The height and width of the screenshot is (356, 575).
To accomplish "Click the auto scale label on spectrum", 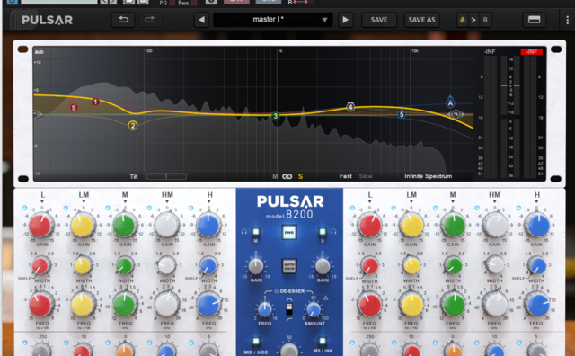I will (39, 52).
